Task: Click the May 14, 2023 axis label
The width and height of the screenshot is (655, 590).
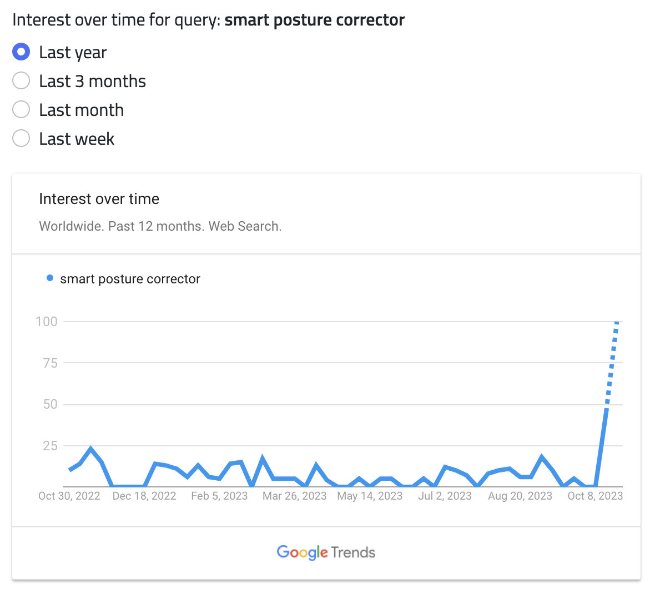Action: point(370,496)
